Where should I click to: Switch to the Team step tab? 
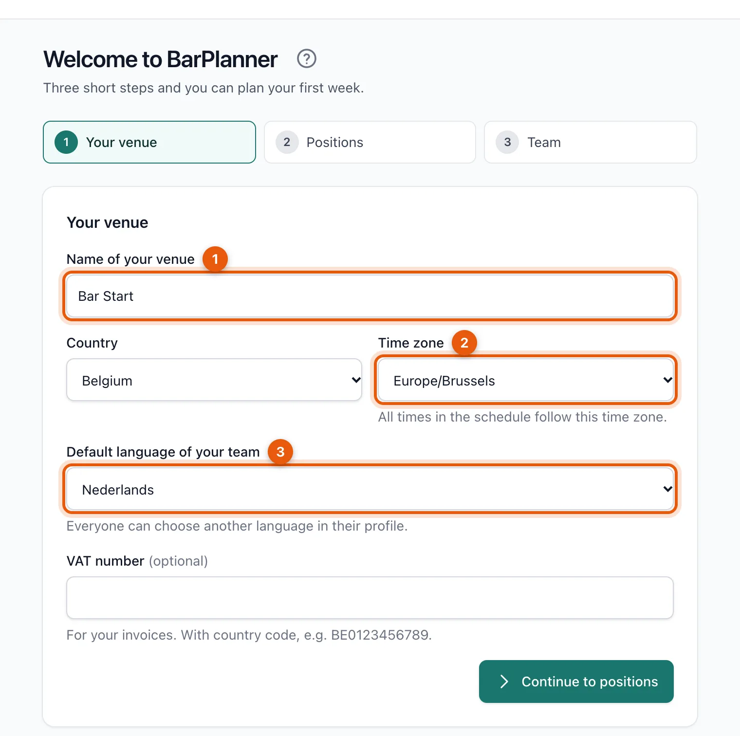click(x=591, y=142)
